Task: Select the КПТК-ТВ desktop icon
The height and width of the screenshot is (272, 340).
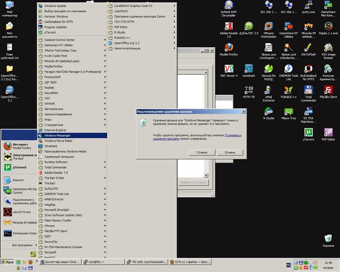Action: [x=249, y=92]
